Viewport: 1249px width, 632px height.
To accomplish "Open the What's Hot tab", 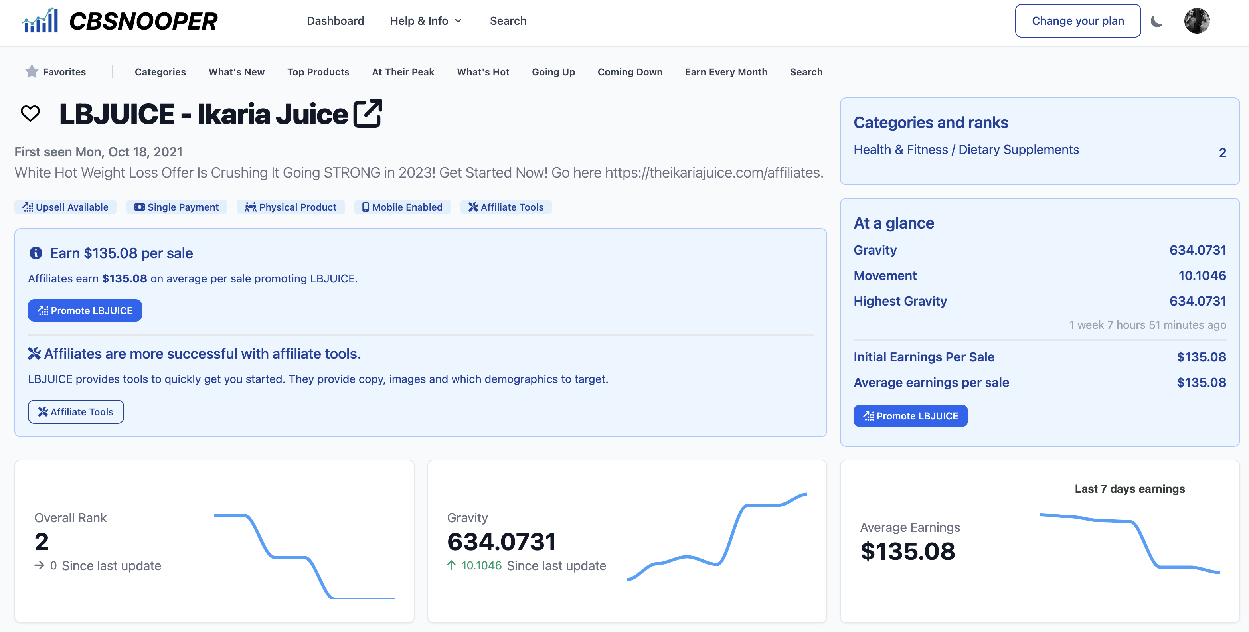I will [x=483, y=72].
